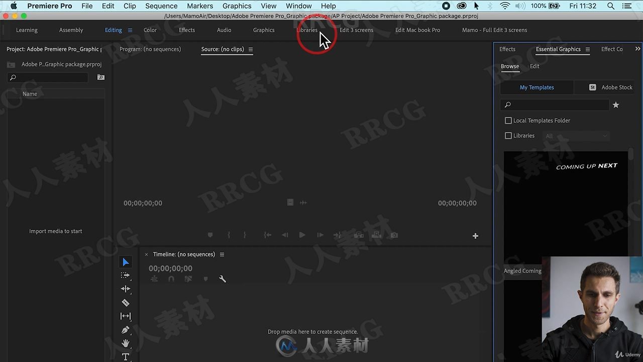The width and height of the screenshot is (643, 362).
Task: Open the Effects panel tab
Action: pos(507,49)
